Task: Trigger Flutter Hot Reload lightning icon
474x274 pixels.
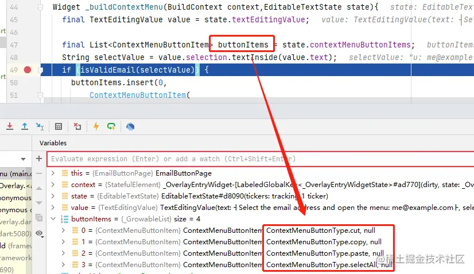Action: (96, 126)
